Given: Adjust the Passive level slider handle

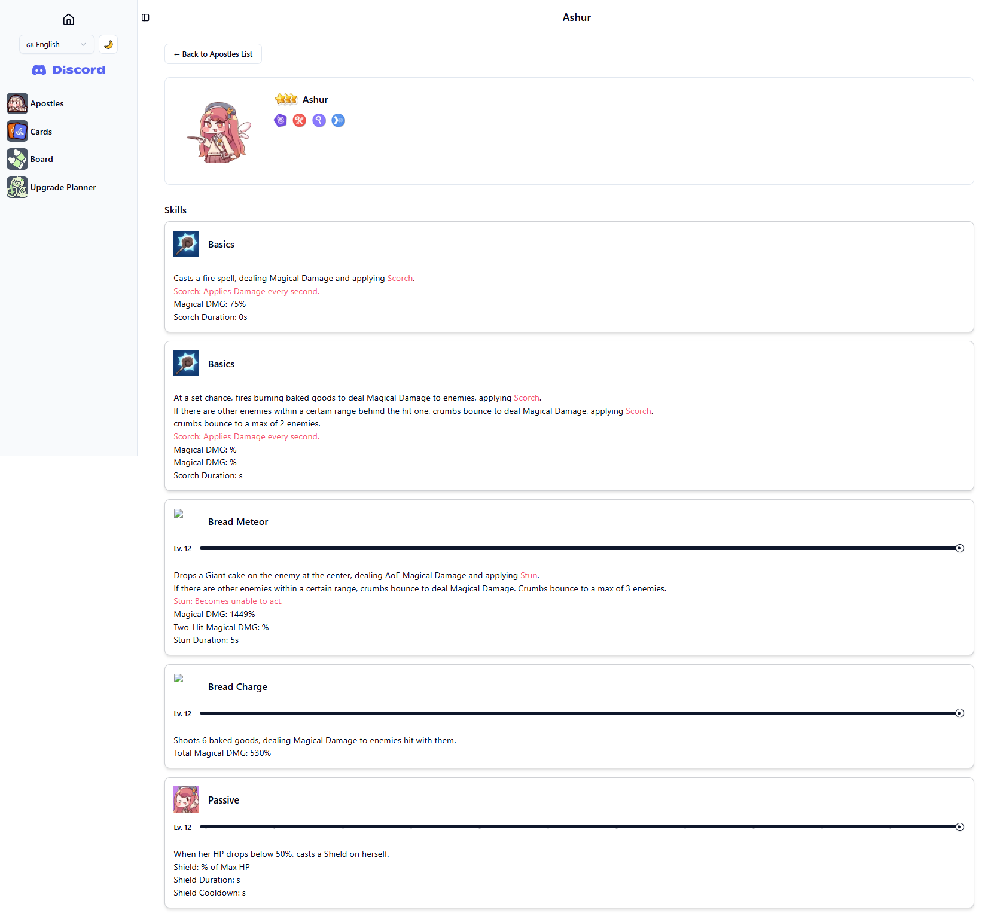Looking at the screenshot, I should pyautogui.click(x=959, y=827).
